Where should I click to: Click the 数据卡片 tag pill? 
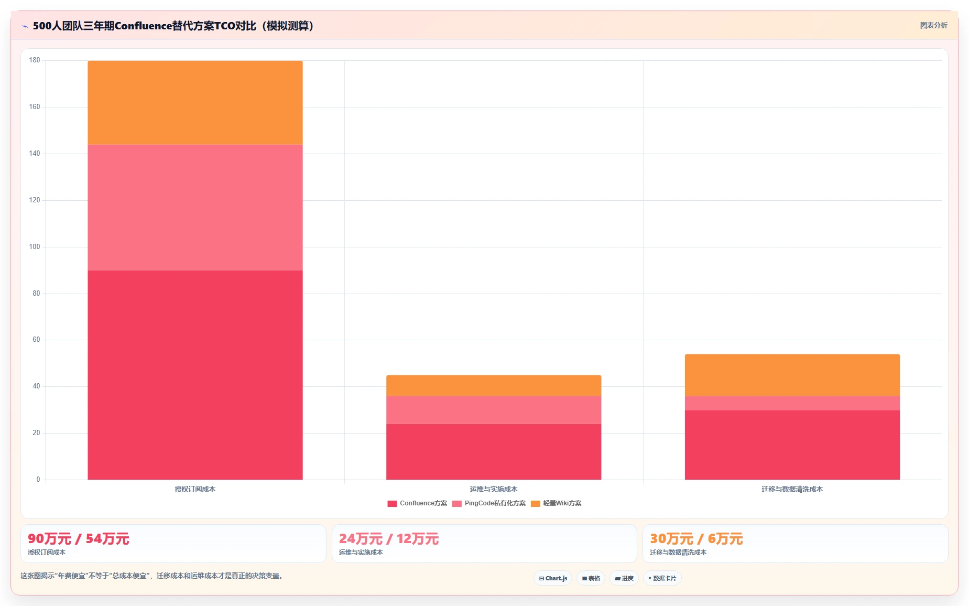[662, 578]
